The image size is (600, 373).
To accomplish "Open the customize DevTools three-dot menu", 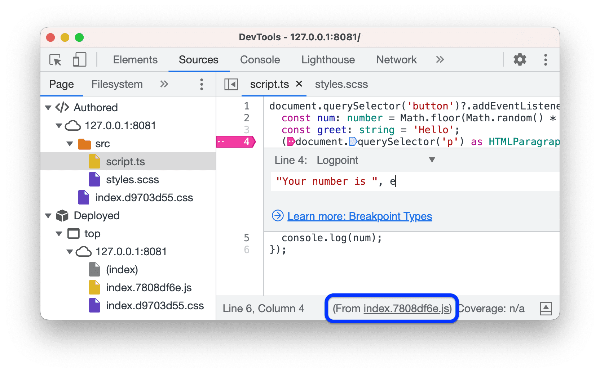I will (546, 60).
